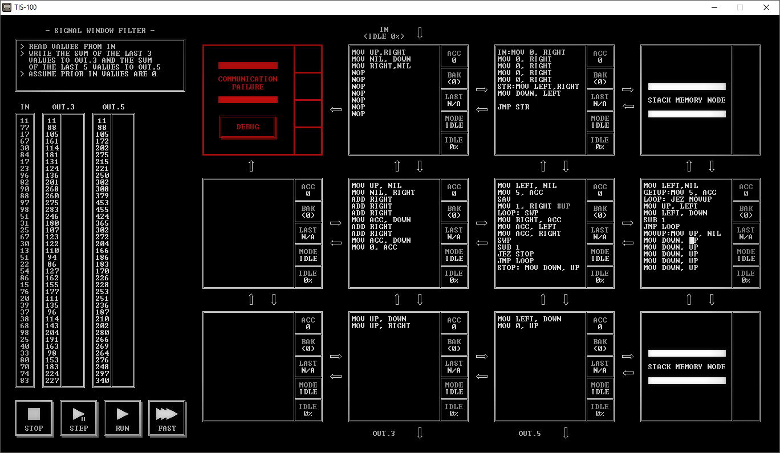Screen dimensions: 780x453
Task: Click the puzzle description text box
Action: click(100, 65)
